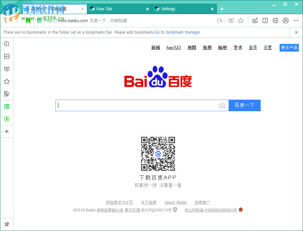This screenshot has height=231, width=303.
Task: Click the Baidu logo image
Action: pos(158,77)
